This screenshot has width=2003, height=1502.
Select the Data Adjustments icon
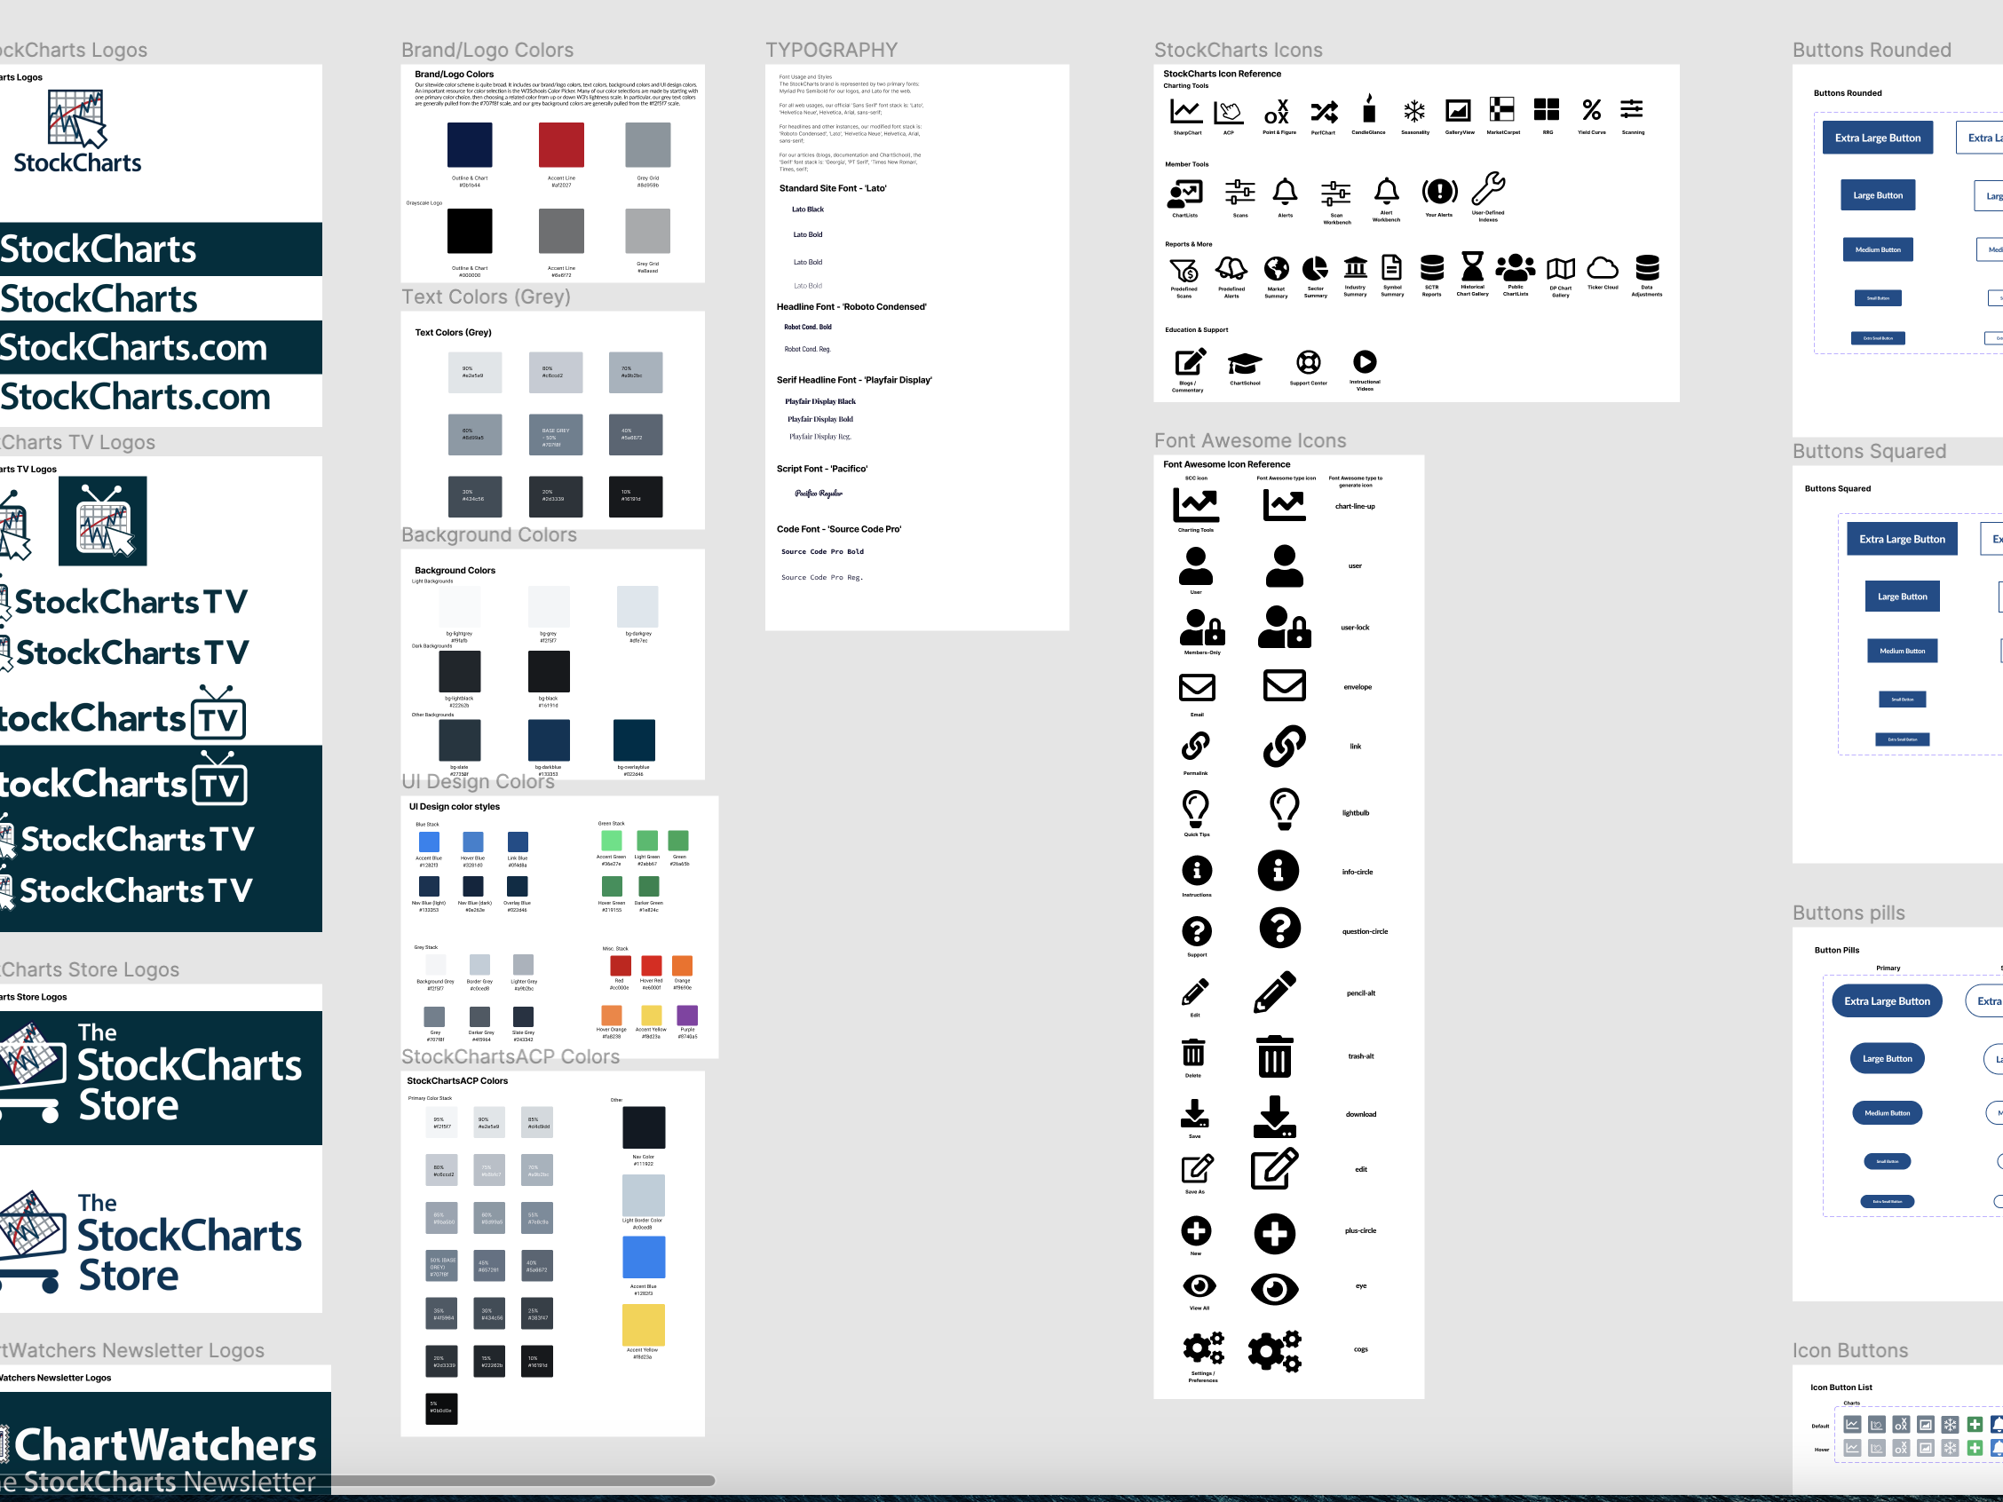(x=1647, y=268)
